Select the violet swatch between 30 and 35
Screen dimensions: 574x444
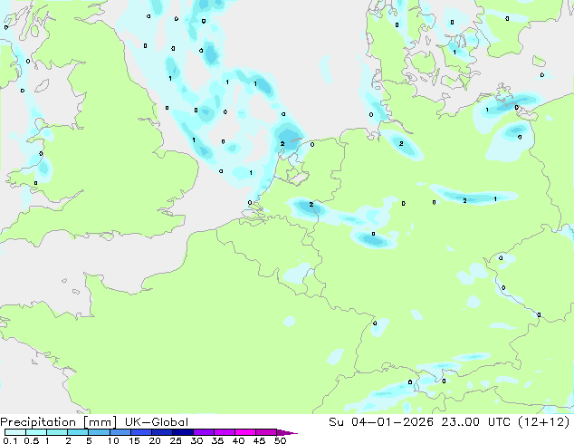(204, 432)
